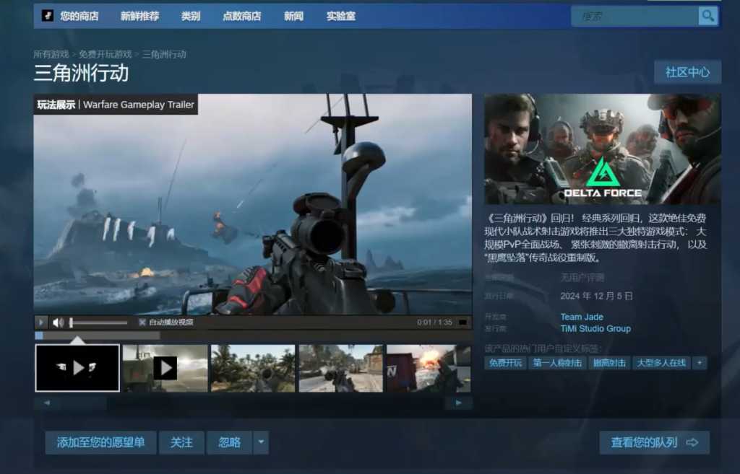Click the 无用户评测 review text

pyautogui.click(x=582, y=278)
